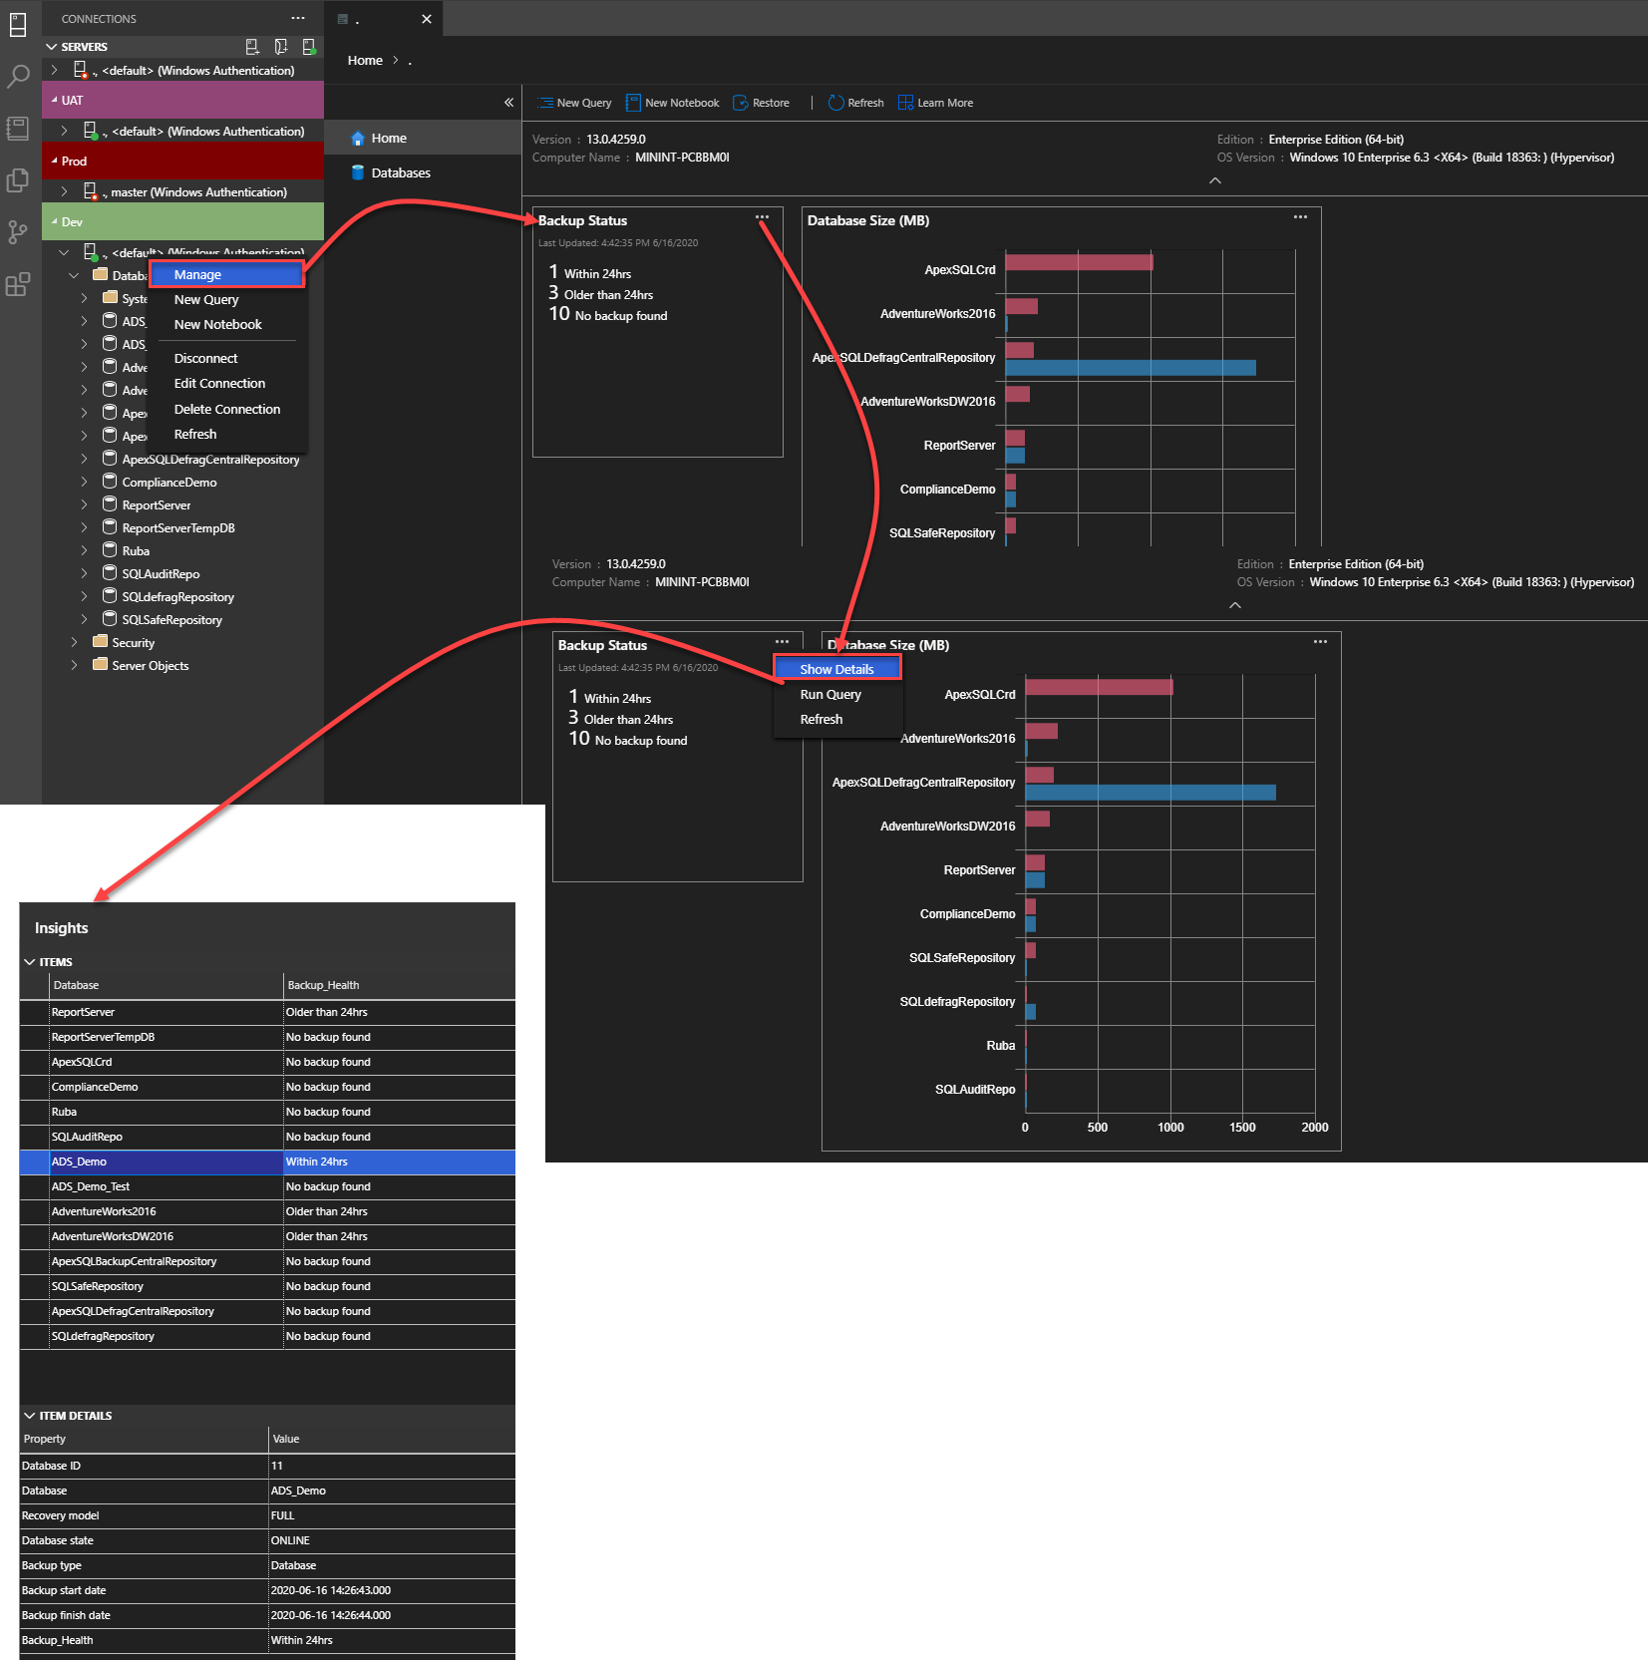Click the Backup start date value
The image size is (1648, 1660).
coord(331,1590)
